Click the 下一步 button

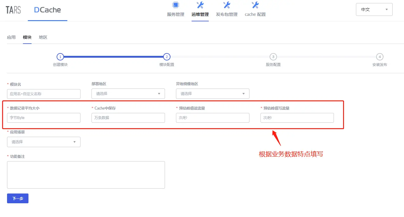point(18,198)
